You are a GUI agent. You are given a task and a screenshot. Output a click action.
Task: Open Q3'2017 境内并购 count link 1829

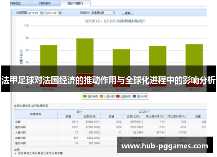click(118, 127)
